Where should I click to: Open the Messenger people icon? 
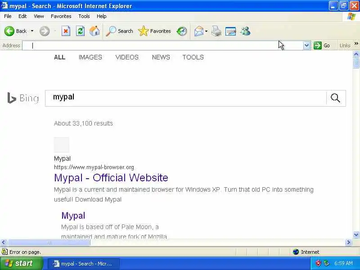pos(245,31)
